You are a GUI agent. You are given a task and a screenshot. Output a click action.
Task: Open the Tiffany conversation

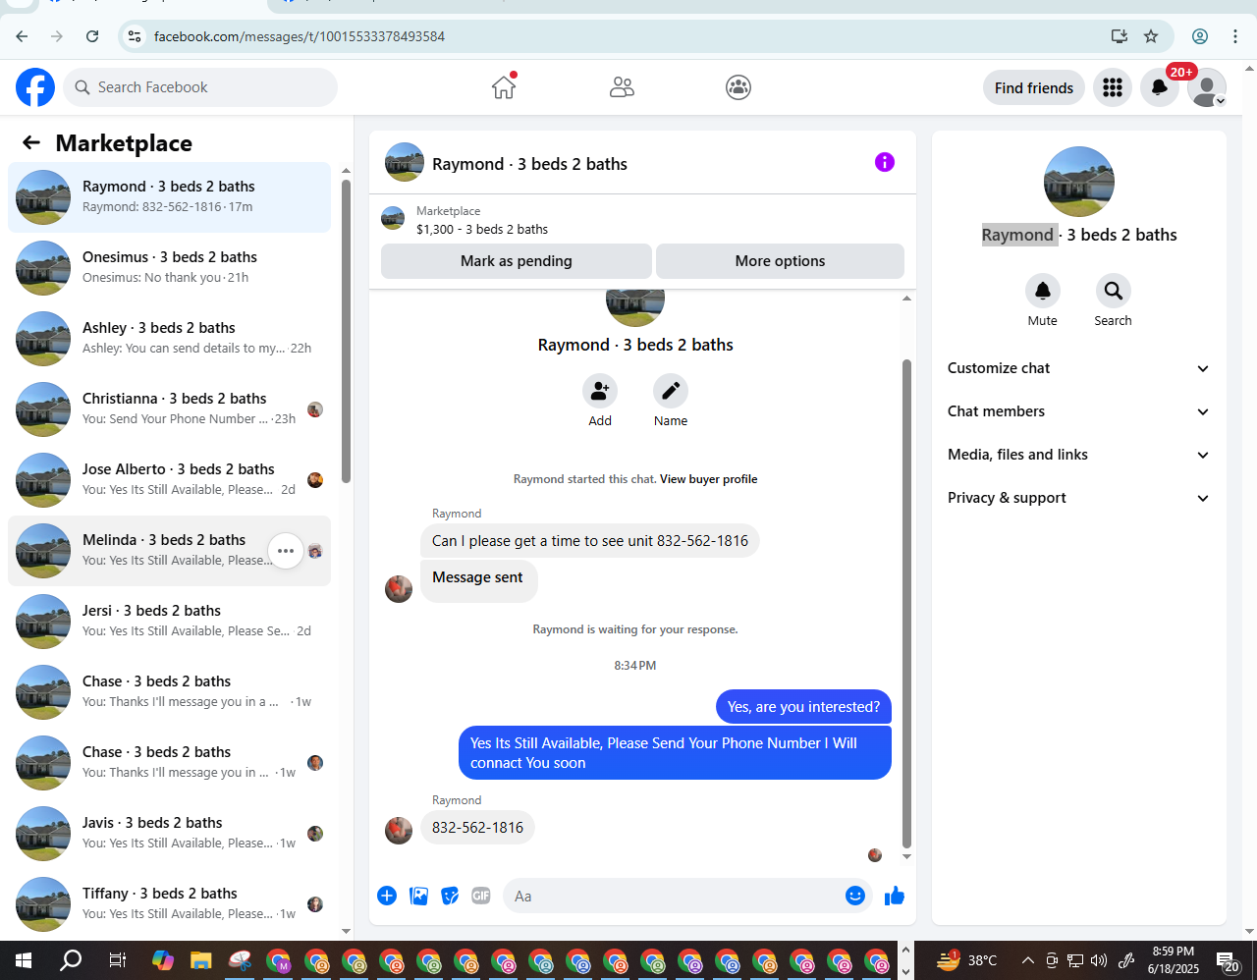(169, 904)
